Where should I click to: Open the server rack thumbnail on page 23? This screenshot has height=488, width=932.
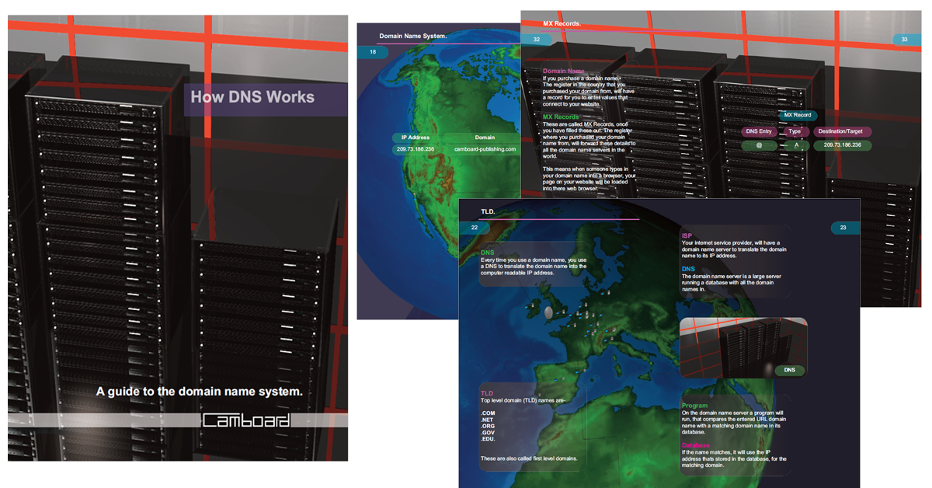(743, 348)
